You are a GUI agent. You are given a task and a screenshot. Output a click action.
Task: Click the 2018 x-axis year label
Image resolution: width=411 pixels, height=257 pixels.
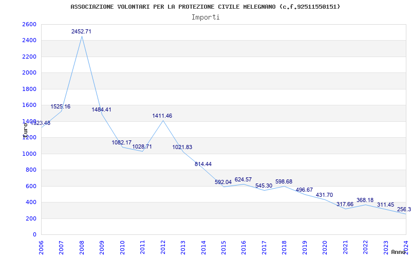285,247
